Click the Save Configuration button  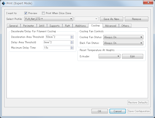point(139,111)
